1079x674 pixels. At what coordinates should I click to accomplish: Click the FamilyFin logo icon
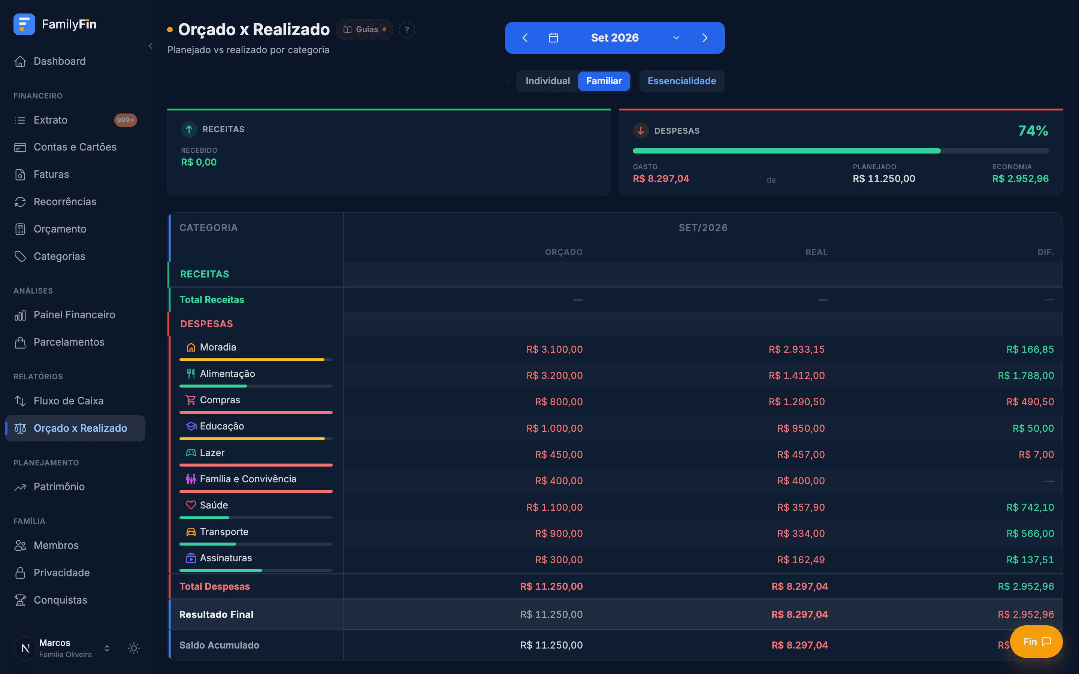pyautogui.click(x=24, y=24)
